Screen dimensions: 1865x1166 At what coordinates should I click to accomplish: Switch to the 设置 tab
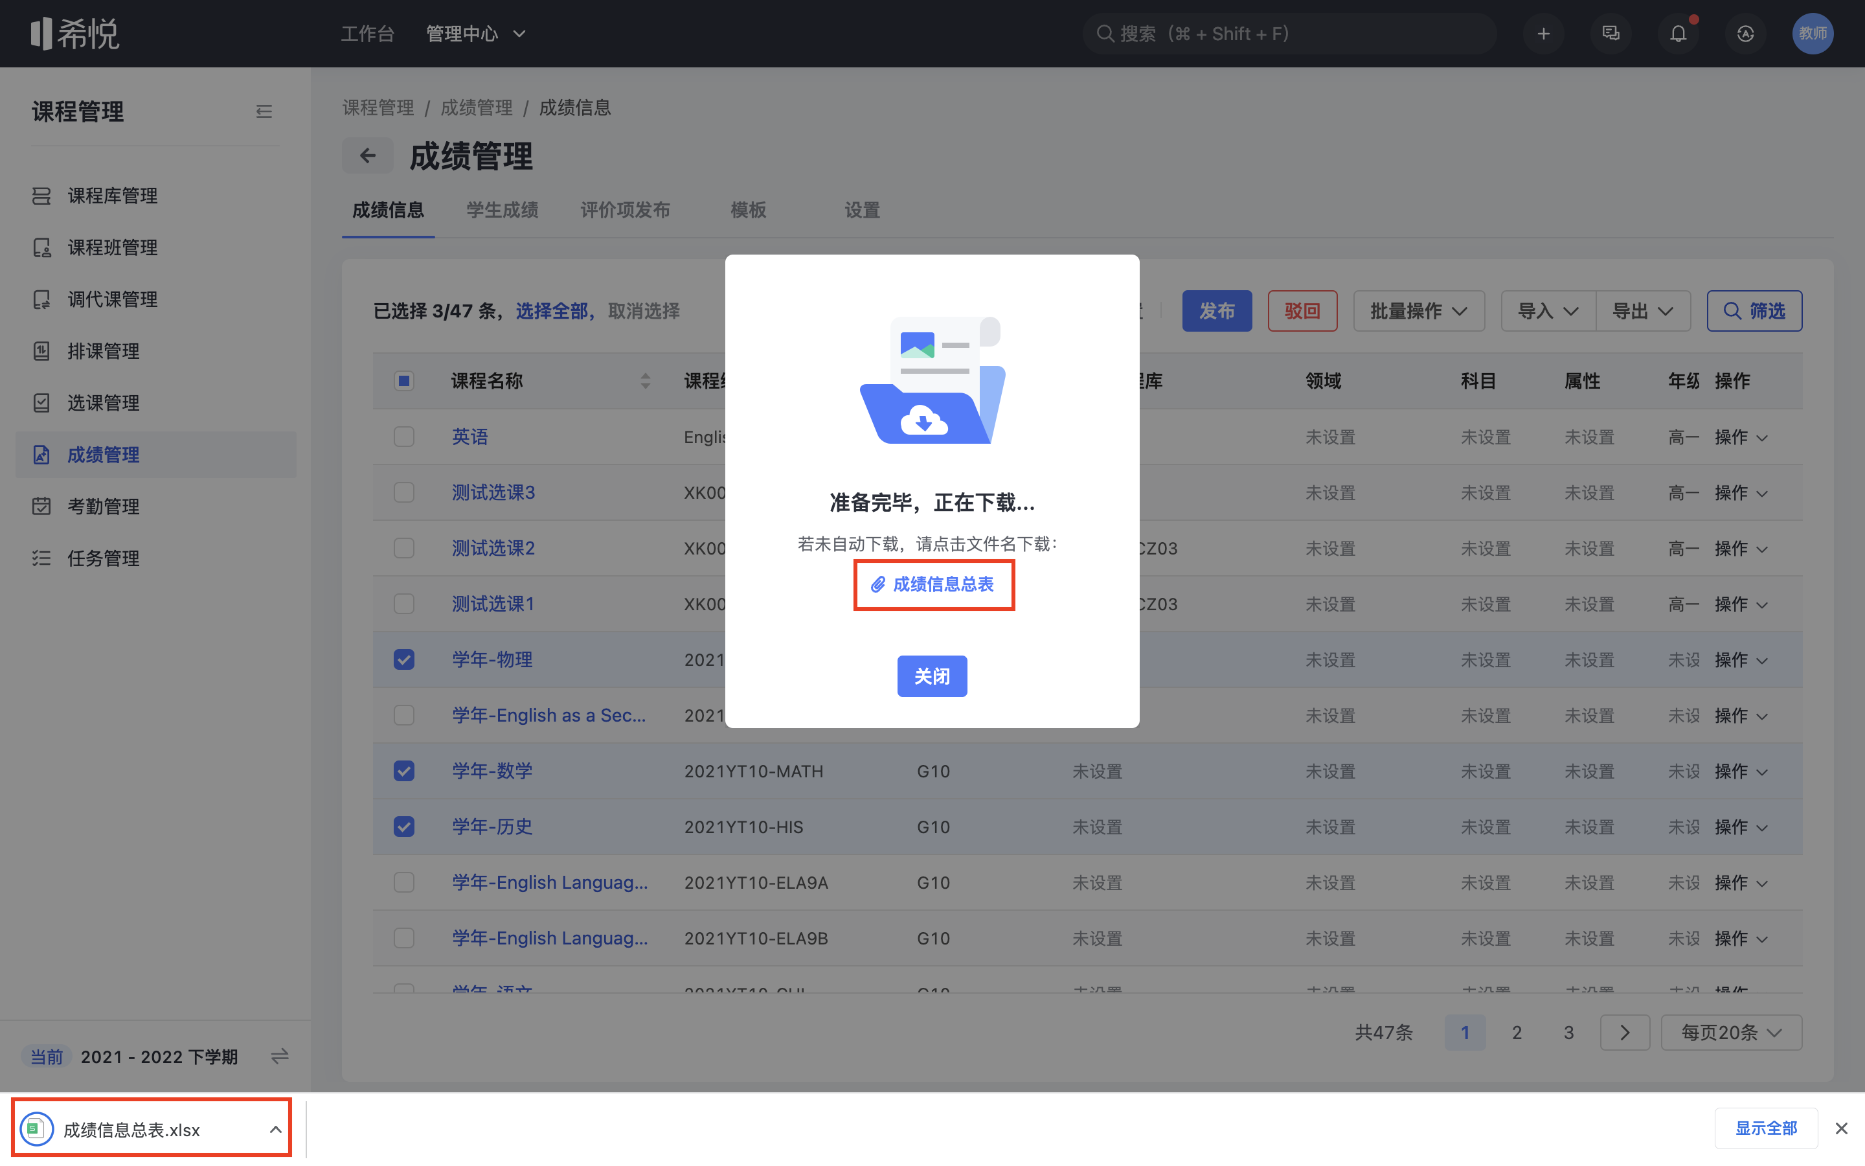[x=862, y=210]
